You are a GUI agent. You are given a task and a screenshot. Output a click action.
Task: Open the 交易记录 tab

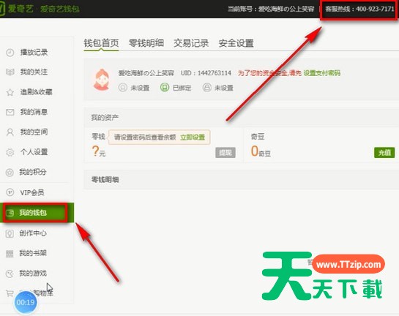tap(191, 43)
